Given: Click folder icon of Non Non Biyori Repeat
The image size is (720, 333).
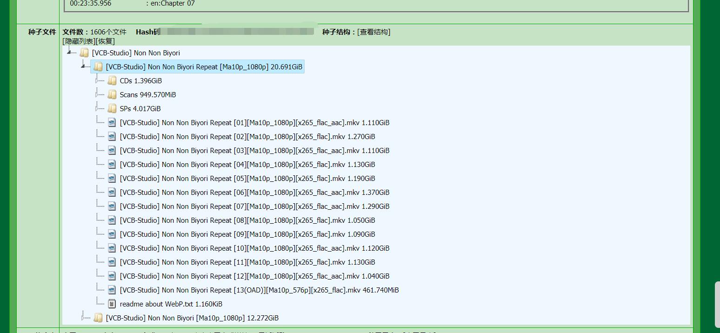Looking at the screenshot, I should 98,67.
